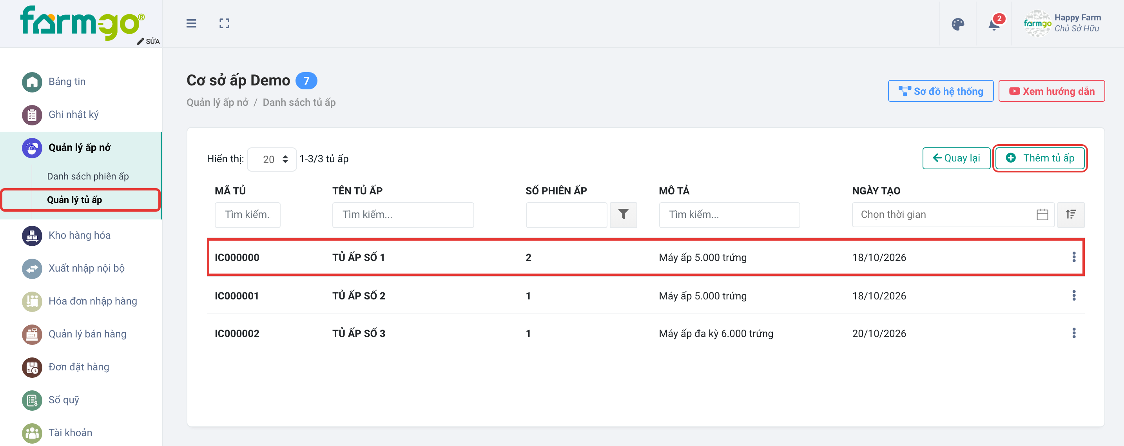Open the Sơ đồ hệ thống diagram

click(941, 91)
